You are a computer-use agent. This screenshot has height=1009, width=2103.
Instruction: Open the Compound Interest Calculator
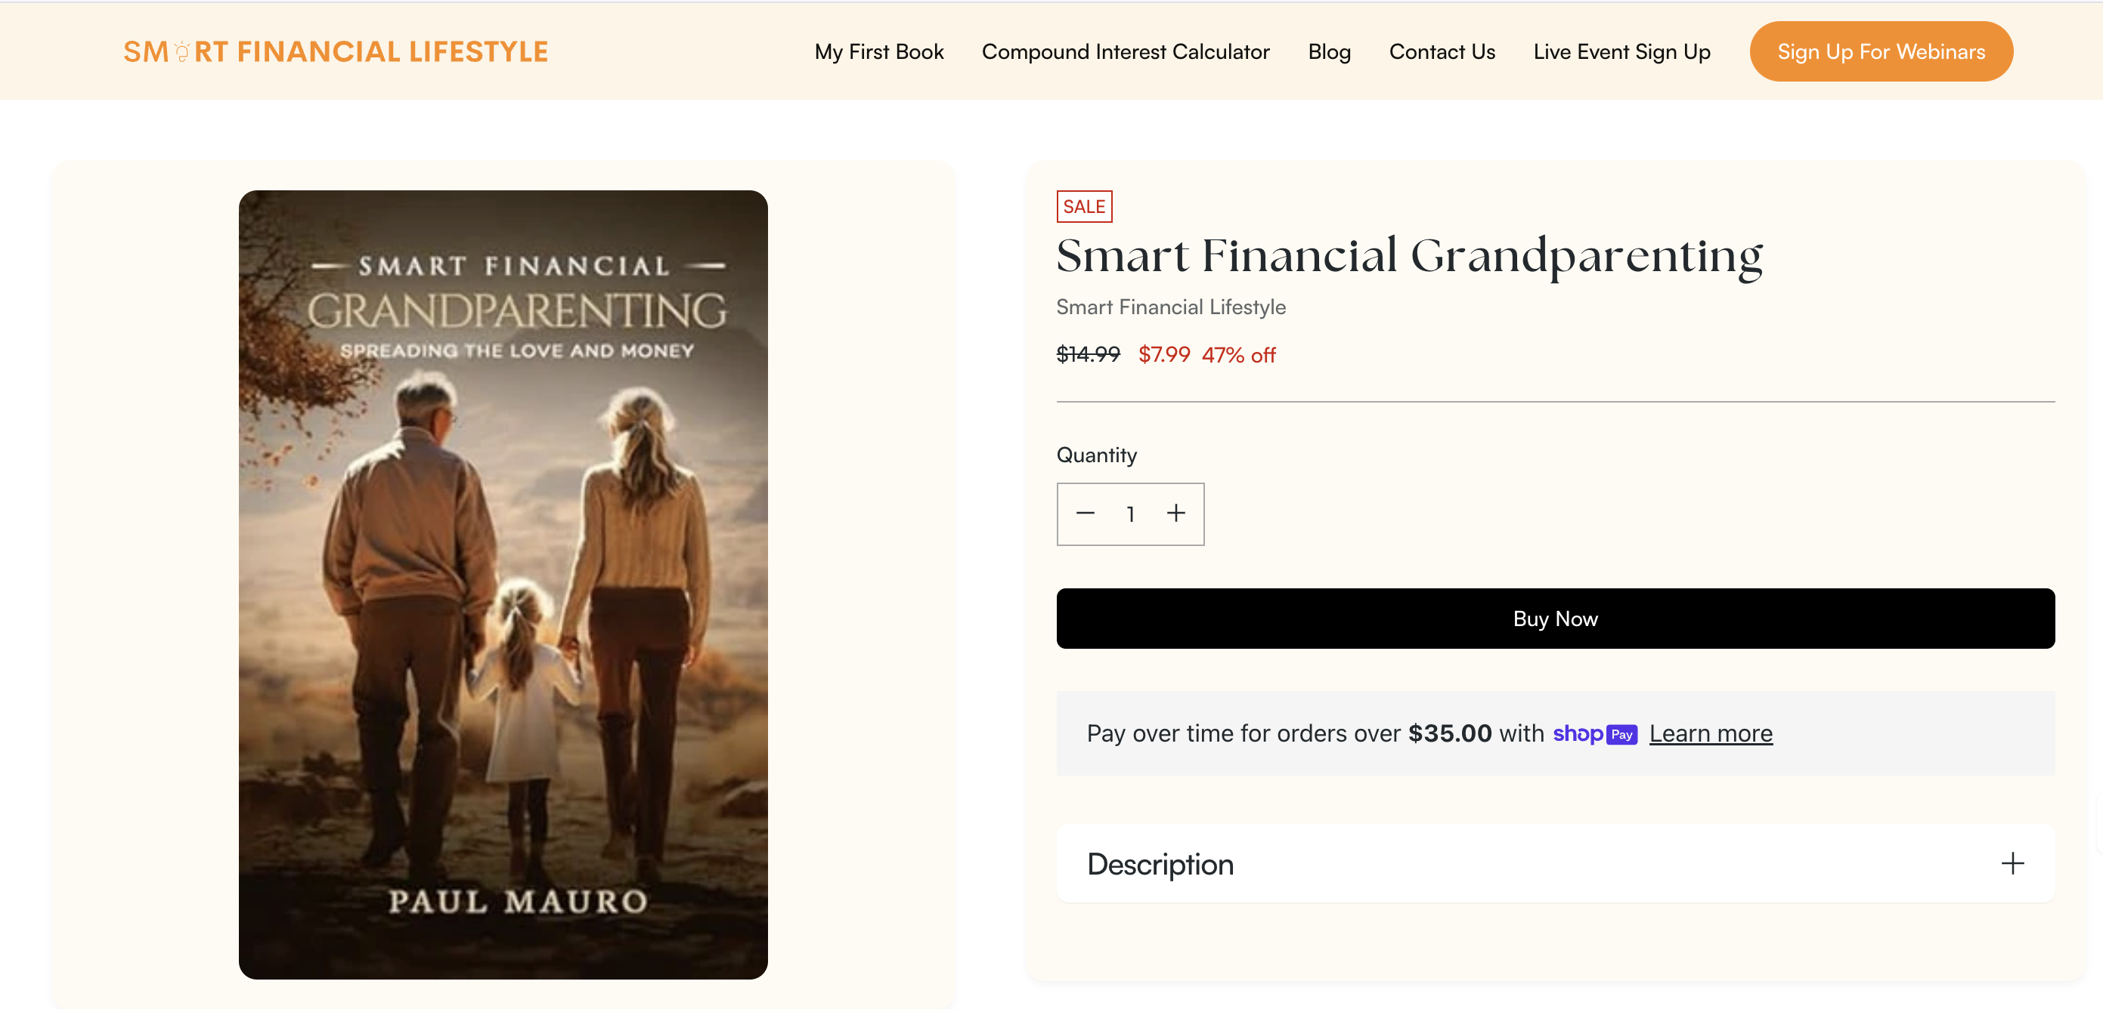(1126, 51)
